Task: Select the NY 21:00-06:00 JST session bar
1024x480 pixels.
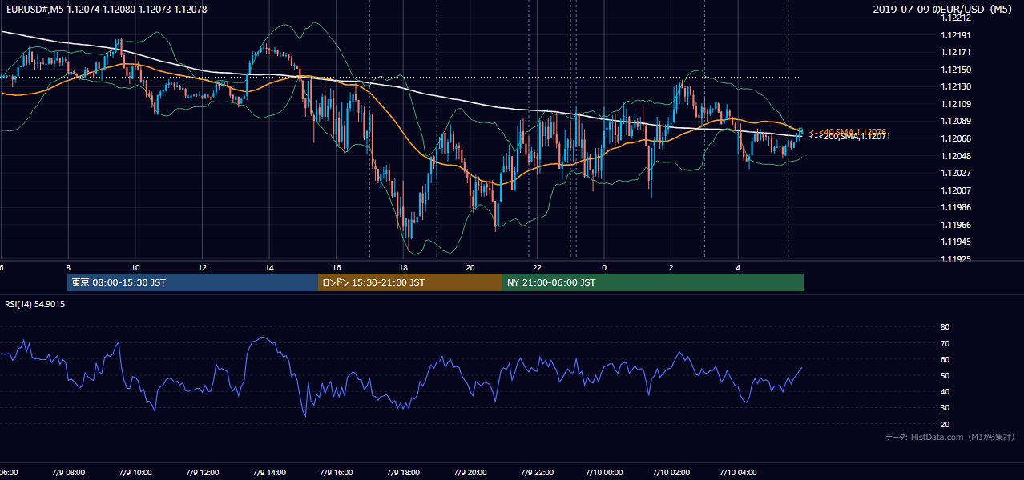Action: coord(653,282)
